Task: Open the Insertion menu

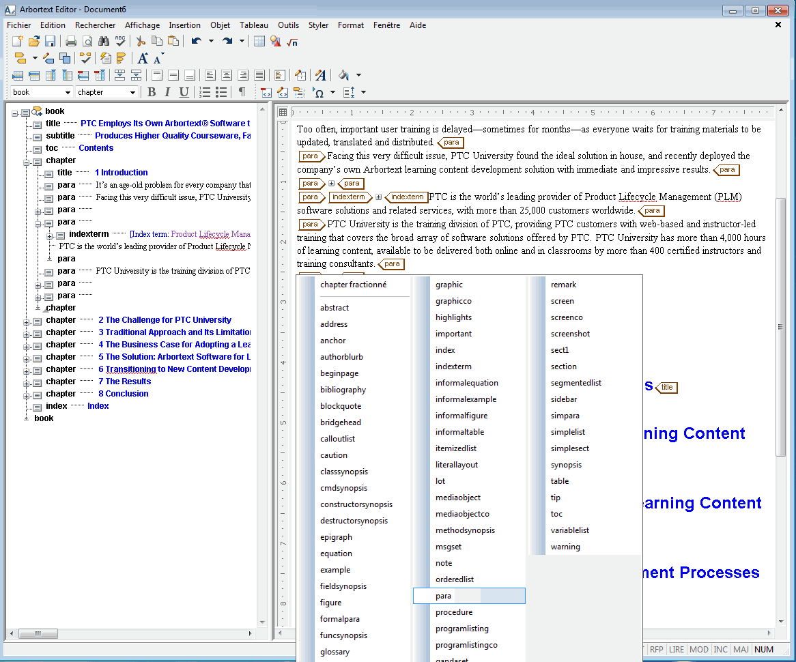Action: point(184,25)
